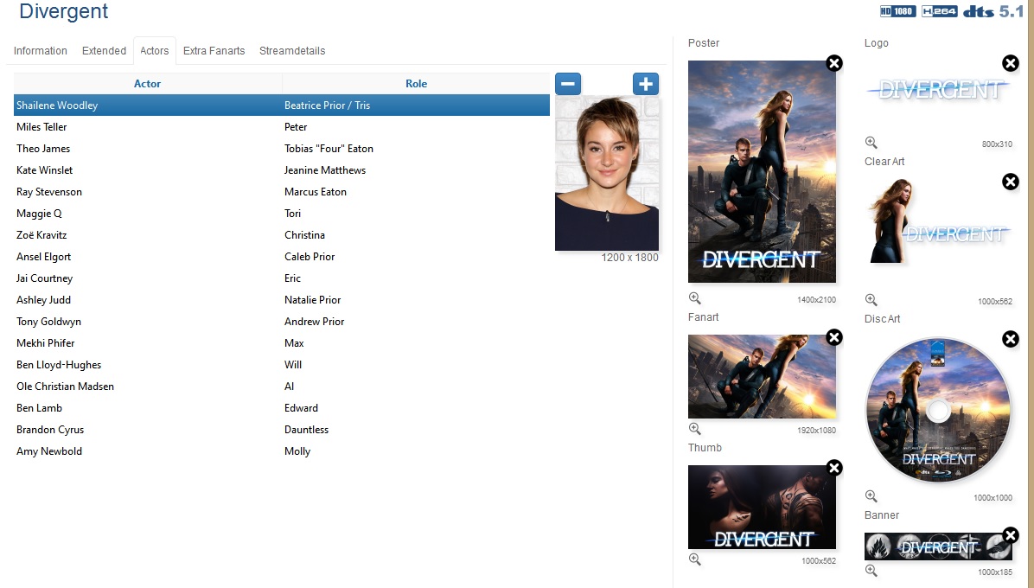Select actor Ben Lloyd-Hughes
The width and height of the screenshot is (1034, 588).
pyautogui.click(x=59, y=365)
